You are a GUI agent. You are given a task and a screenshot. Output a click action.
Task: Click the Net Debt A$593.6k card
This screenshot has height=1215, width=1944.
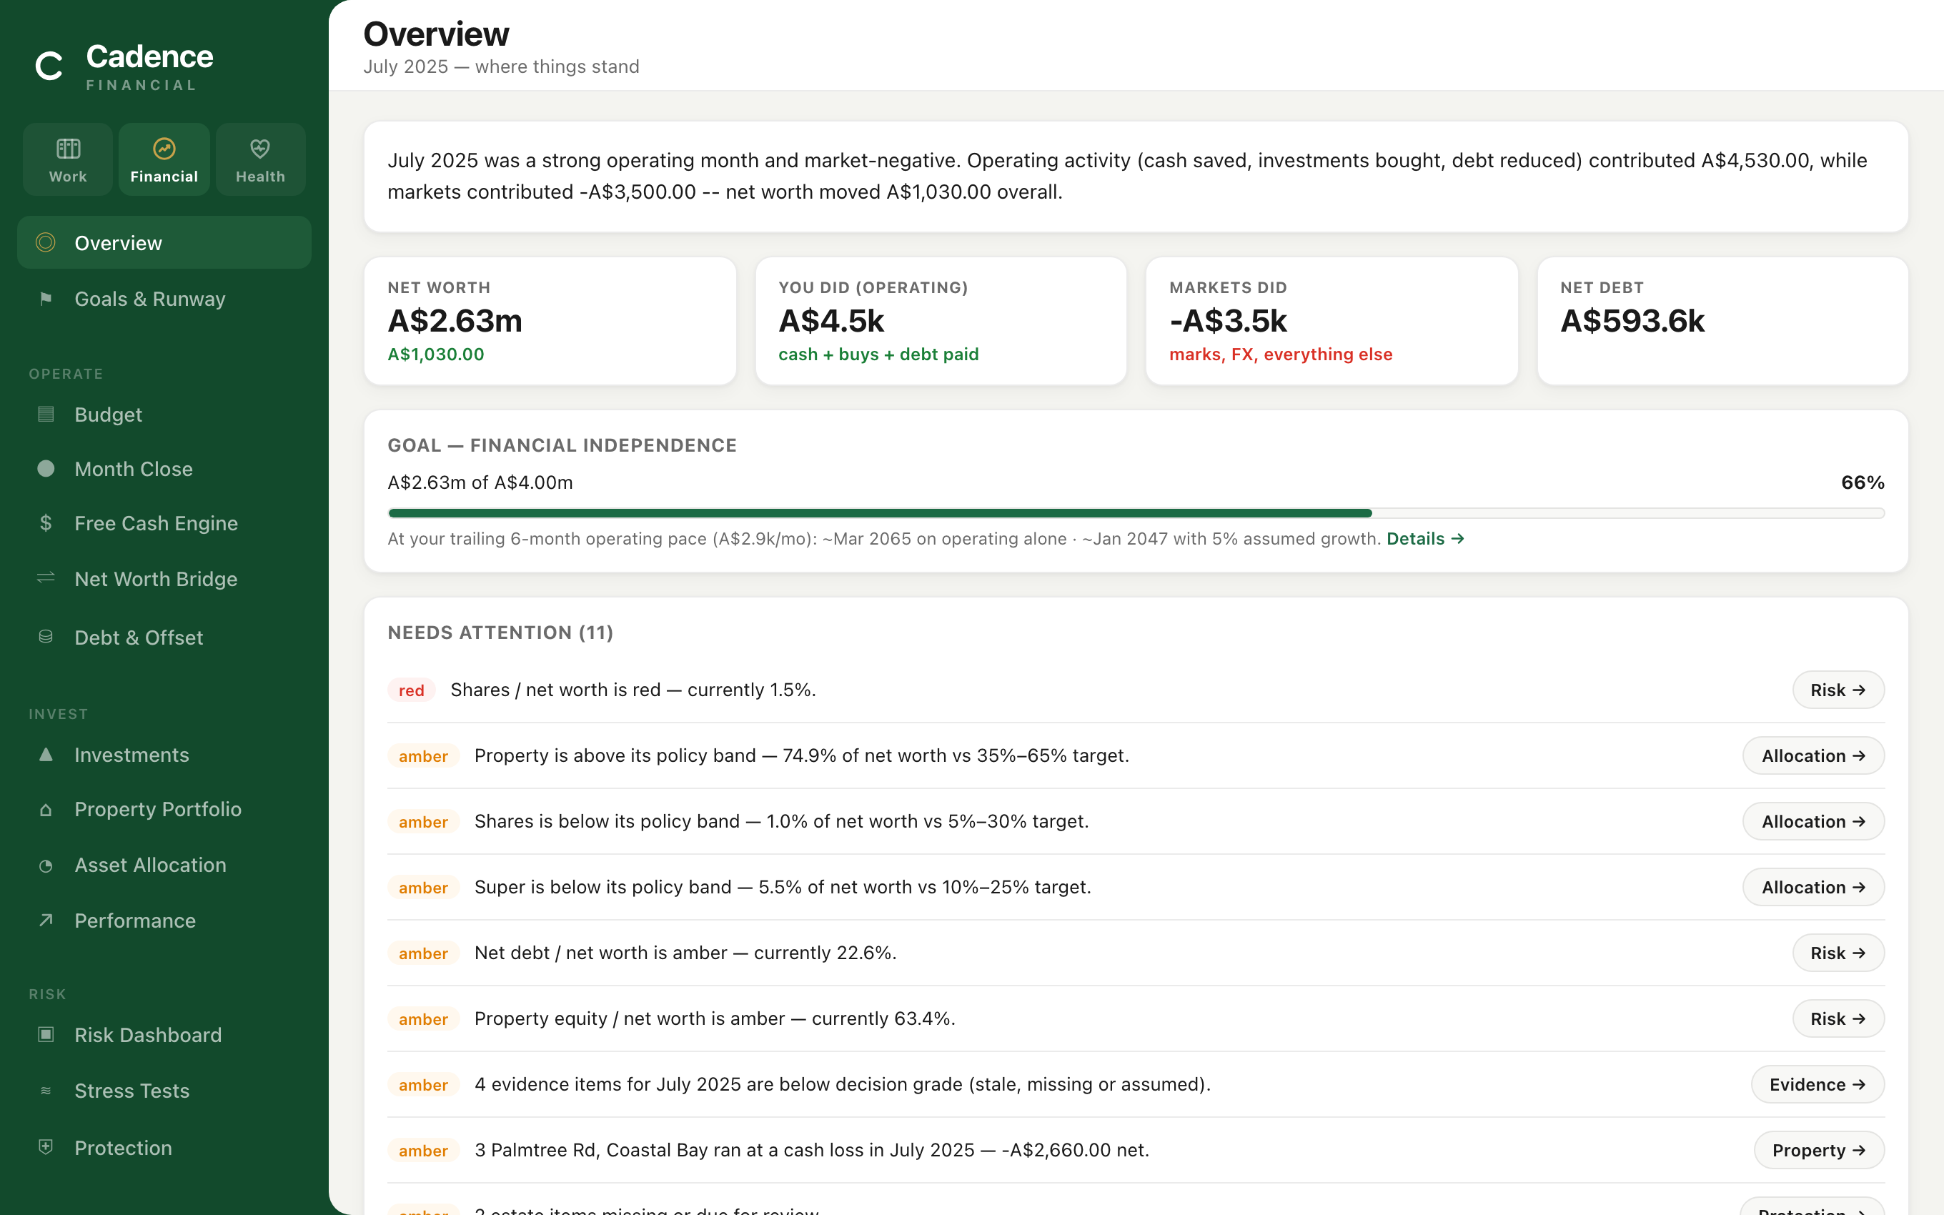click(x=1722, y=321)
